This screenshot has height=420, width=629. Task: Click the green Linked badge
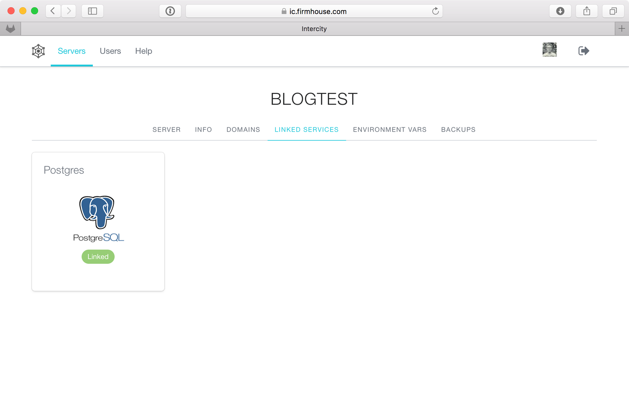[98, 257]
